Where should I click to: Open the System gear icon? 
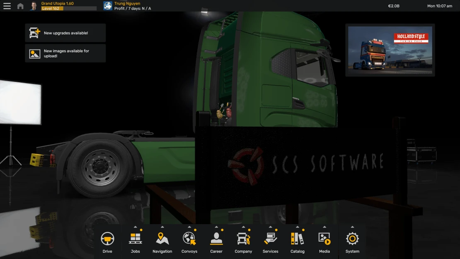pyautogui.click(x=352, y=238)
